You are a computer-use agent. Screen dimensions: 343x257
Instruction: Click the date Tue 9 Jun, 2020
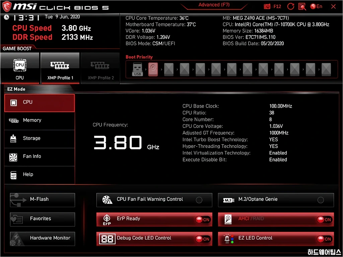[62, 17]
